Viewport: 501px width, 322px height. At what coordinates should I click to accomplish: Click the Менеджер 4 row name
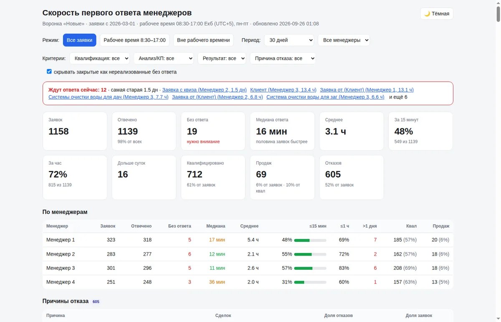pyautogui.click(x=61, y=282)
